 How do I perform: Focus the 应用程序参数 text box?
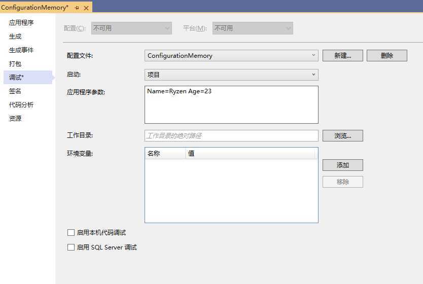pyautogui.click(x=231, y=104)
